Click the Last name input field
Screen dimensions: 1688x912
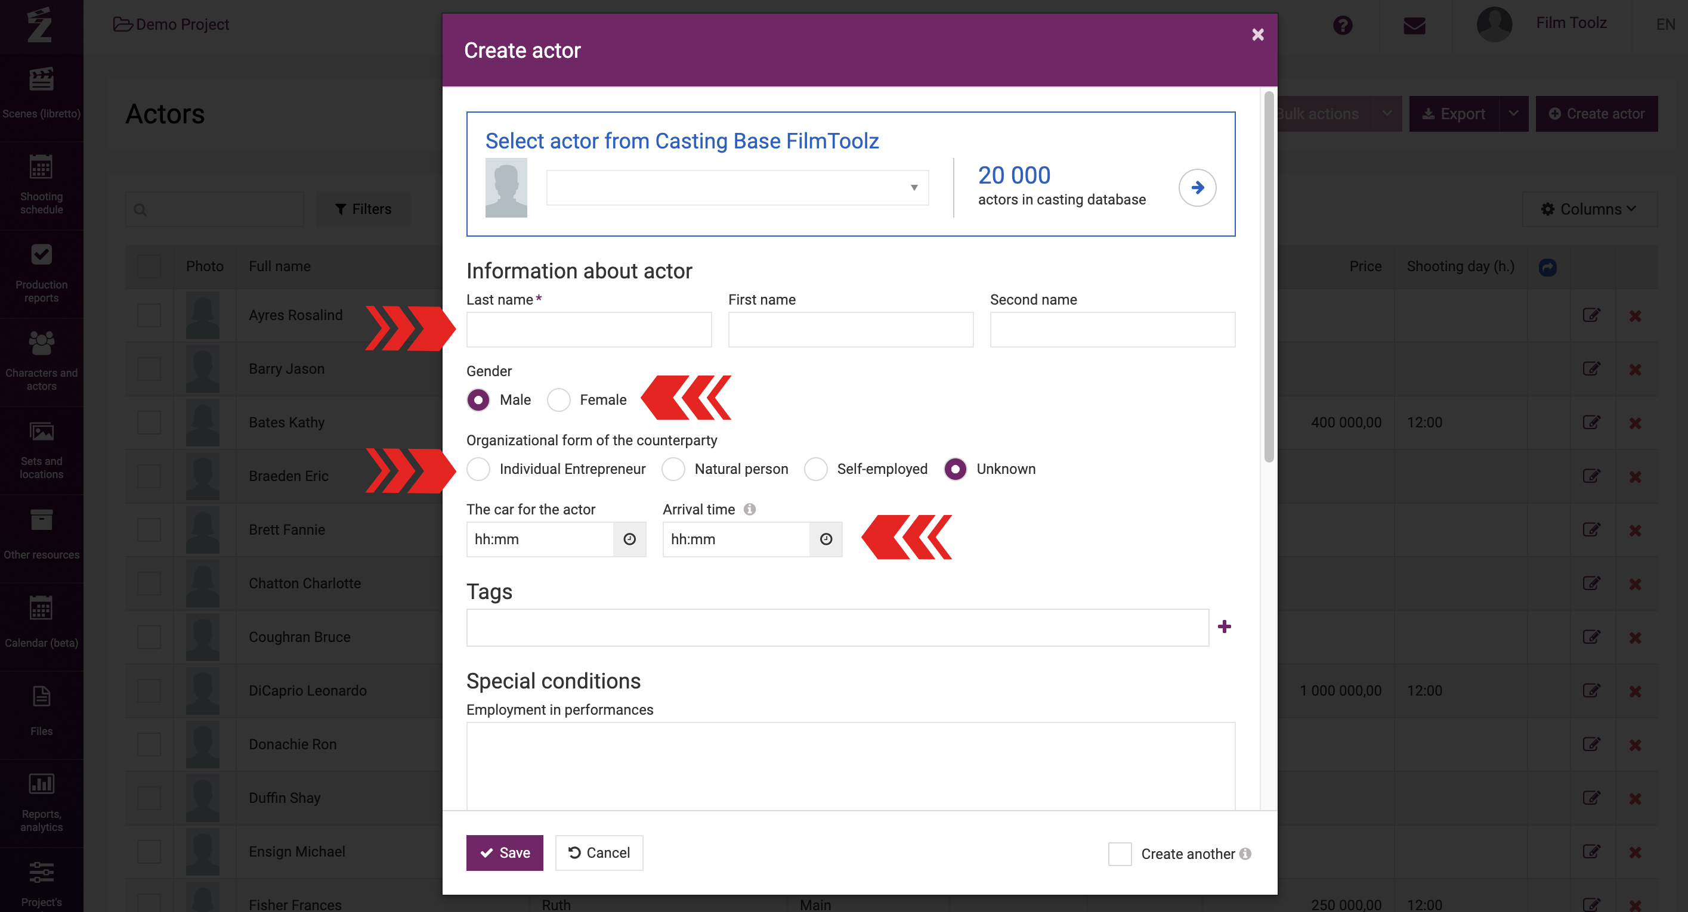click(x=589, y=330)
